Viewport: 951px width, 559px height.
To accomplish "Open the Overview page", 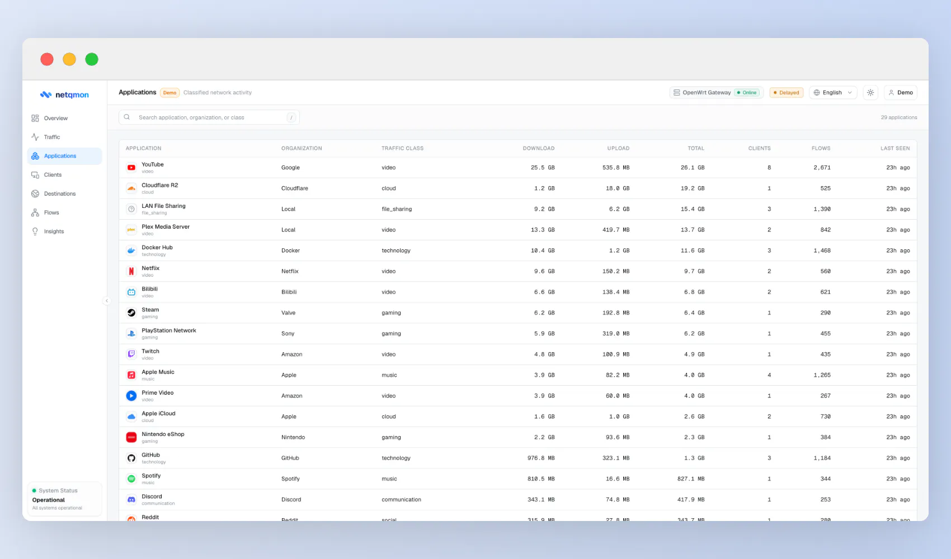I will (x=64, y=118).
